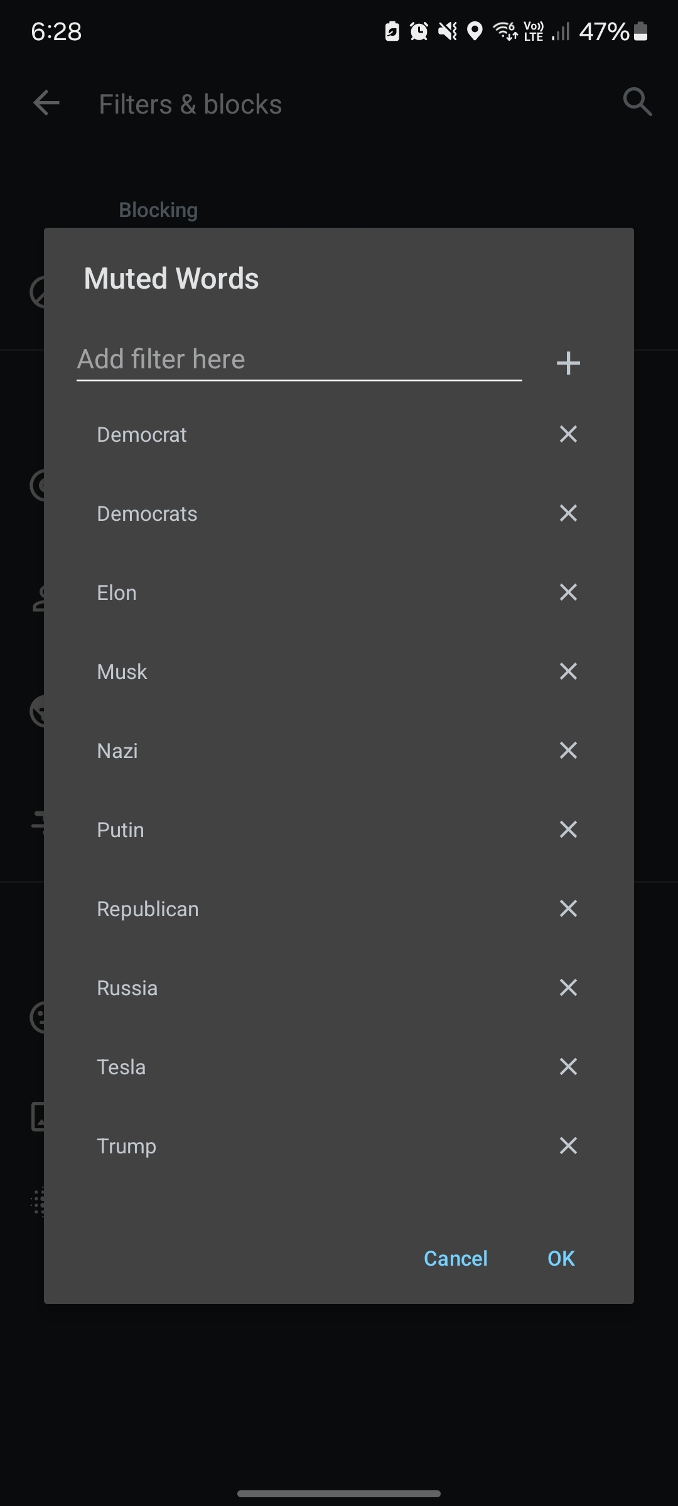Go back from Filters & blocks
Viewport: 678px width, 1506px height.
46,103
